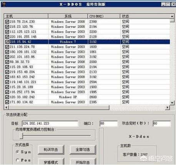Select the Syn radio option
Screen dimensions: 176x165
[18, 152]
